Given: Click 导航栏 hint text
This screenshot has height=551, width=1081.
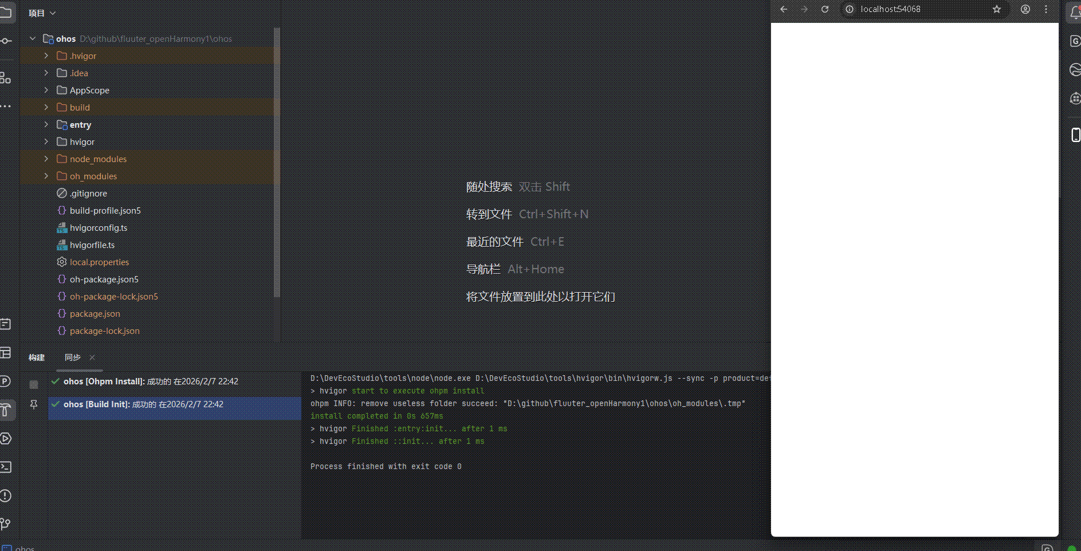Looking at the screenshot, I should 483,269.
